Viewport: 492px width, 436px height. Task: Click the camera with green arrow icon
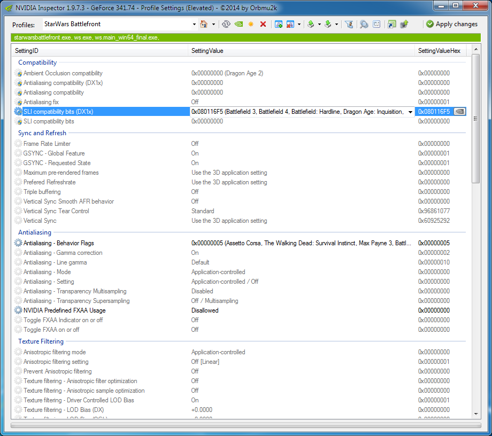[404, 24]
